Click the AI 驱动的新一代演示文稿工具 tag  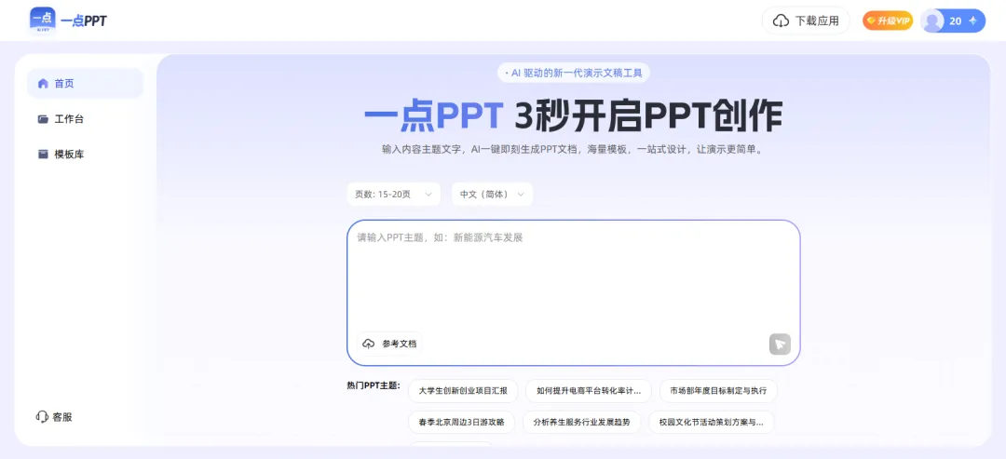[574, 73]
